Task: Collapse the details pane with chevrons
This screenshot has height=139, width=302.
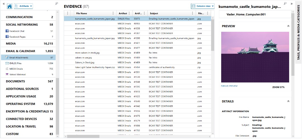Action: pyautogui.click(x=292, y=3)
